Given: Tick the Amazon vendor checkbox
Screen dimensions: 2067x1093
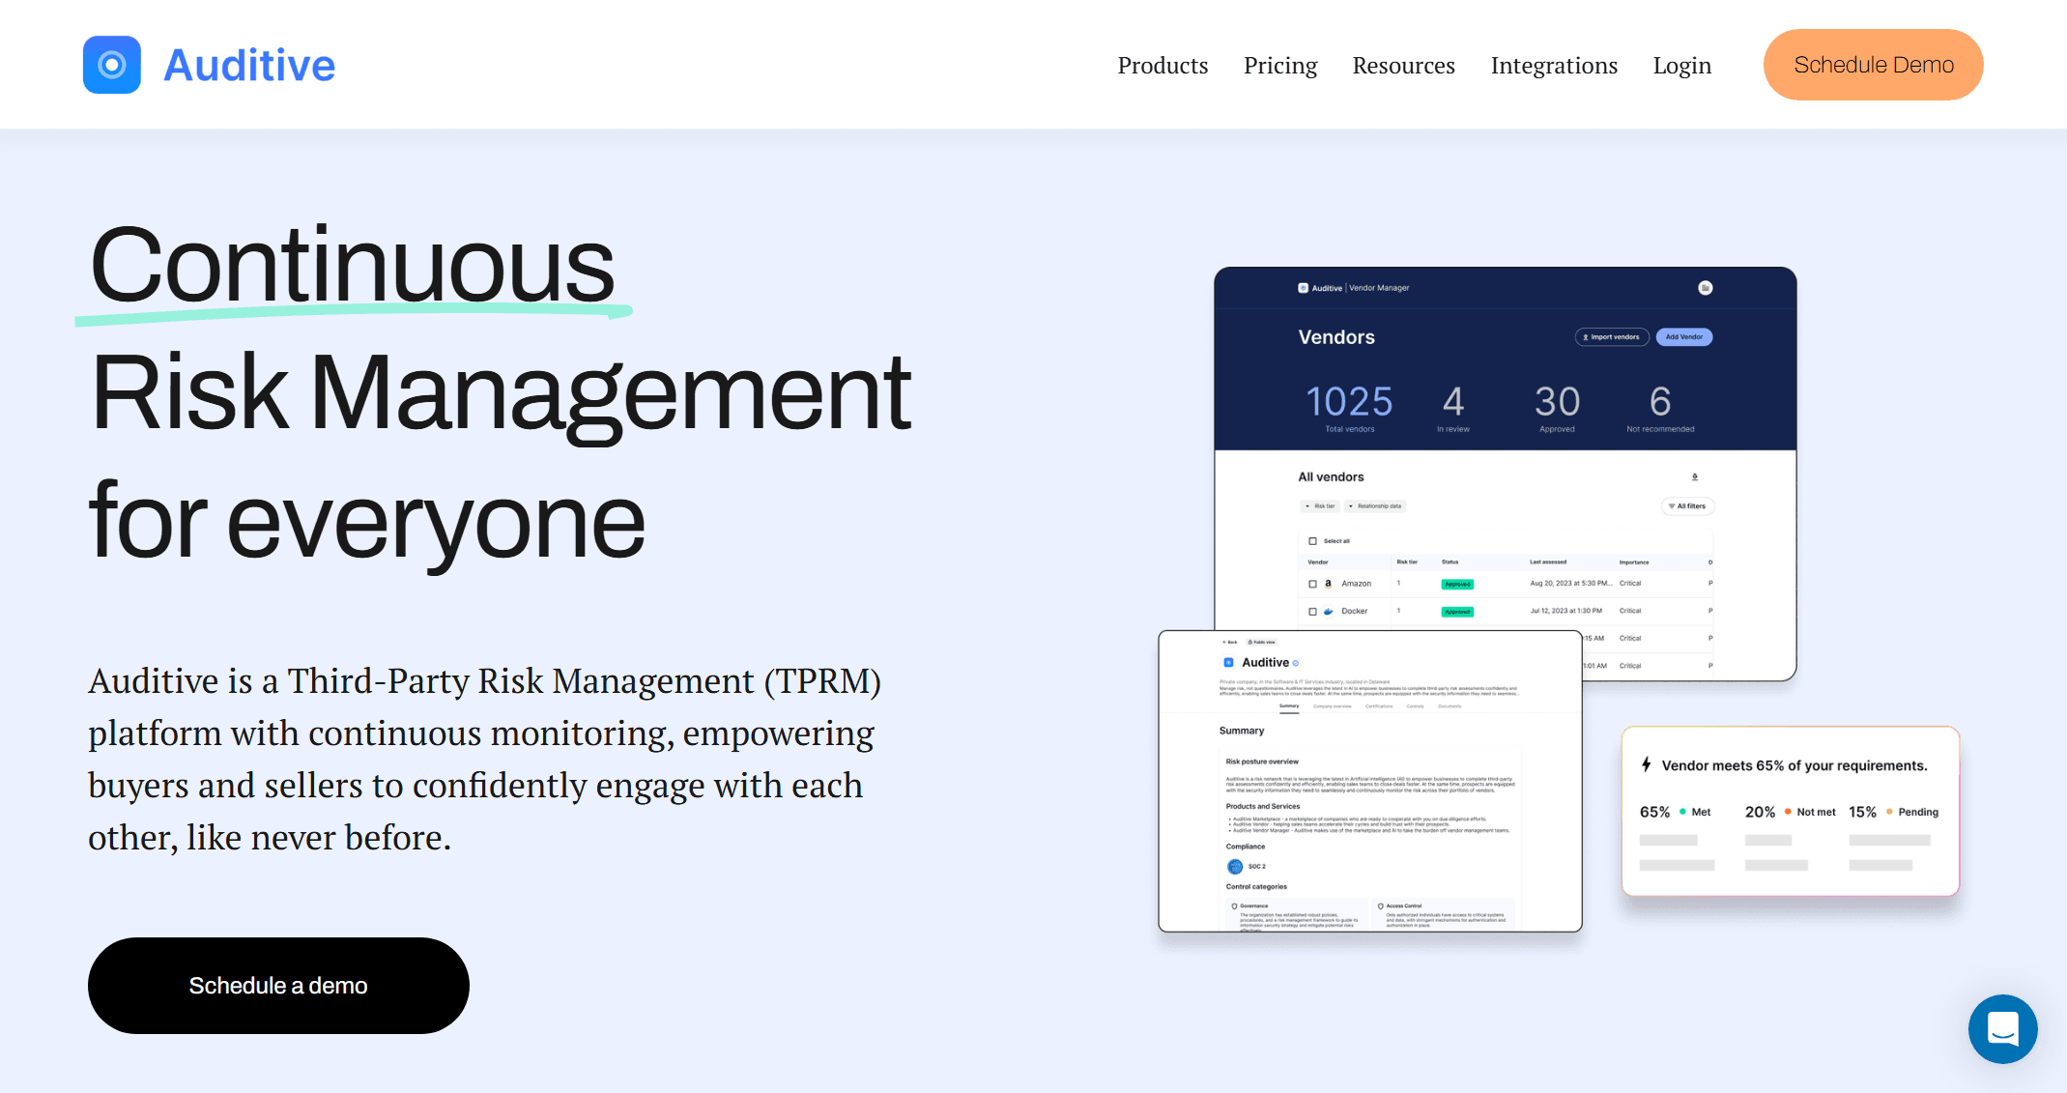Looking at the screenshot, I should pyautogui.click(x=1312, y=584).
